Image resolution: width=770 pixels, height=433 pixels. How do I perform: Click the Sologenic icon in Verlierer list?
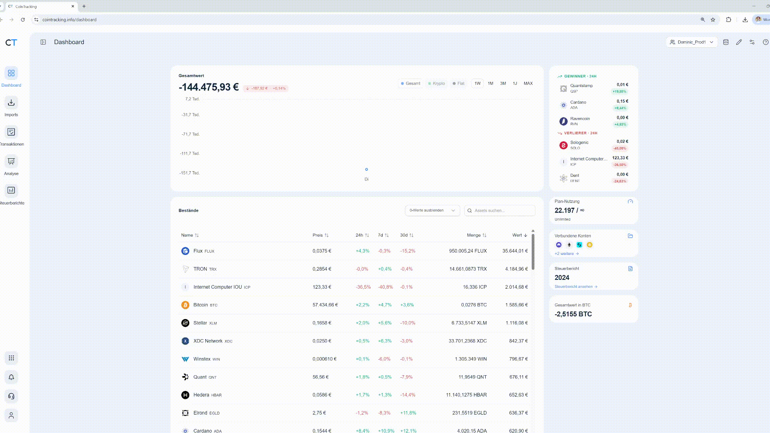click(563, 145)
